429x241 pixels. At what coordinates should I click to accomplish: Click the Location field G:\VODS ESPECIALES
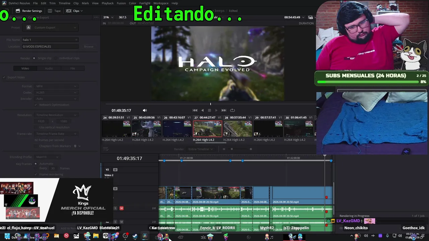(x=50, y=47)
